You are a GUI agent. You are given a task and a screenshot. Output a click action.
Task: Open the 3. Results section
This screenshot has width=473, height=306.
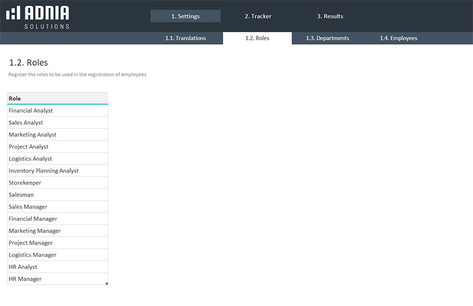pos(330,16)
